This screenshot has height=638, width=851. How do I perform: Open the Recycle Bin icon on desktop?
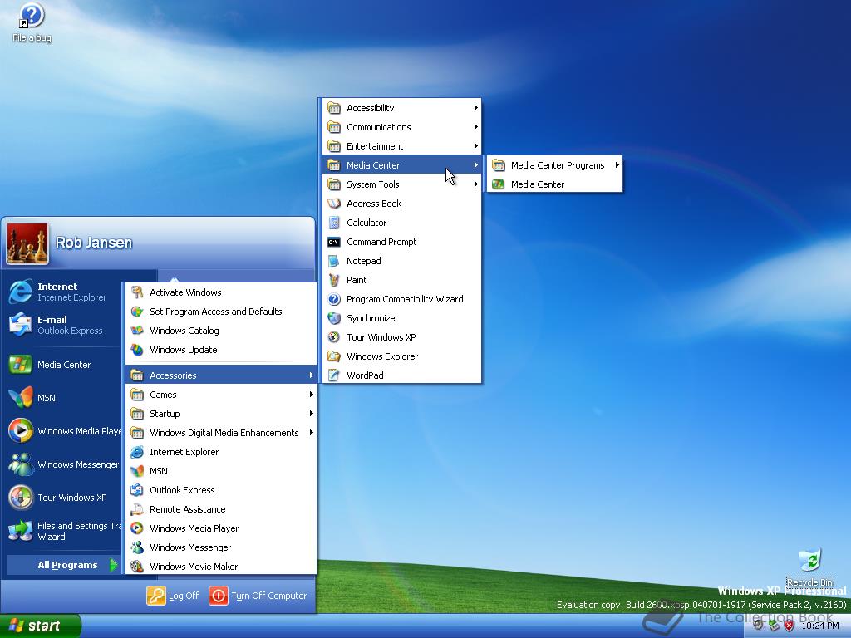coord(809,567)
